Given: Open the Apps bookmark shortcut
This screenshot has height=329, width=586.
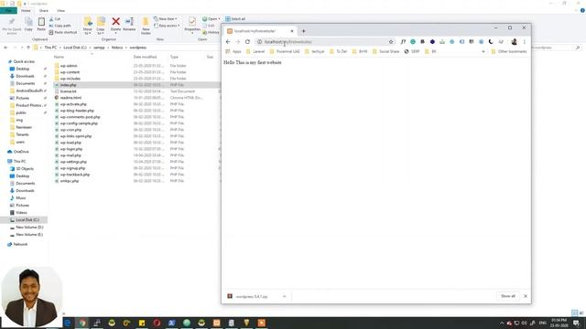Looking at the screenshot, I should (233, 51).
